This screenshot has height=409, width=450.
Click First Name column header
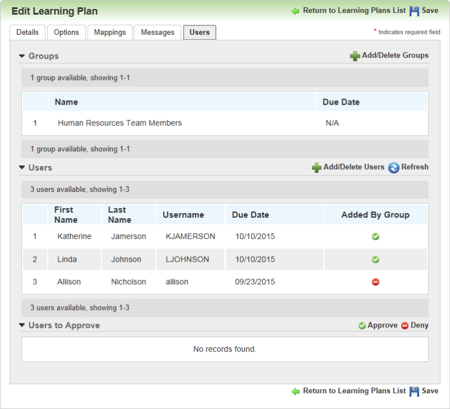click(x=75, y=215)
